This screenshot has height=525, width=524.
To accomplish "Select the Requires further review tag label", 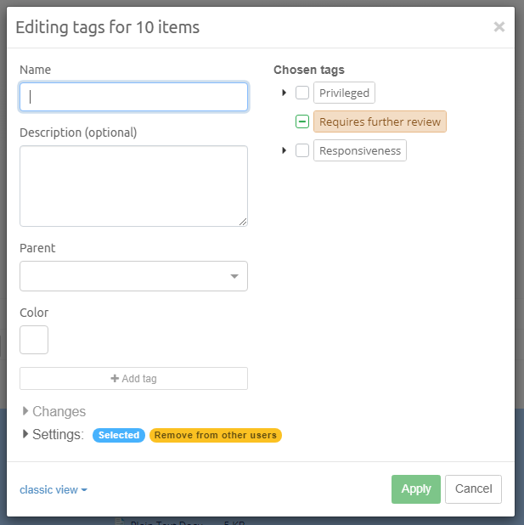I will 380,121.
